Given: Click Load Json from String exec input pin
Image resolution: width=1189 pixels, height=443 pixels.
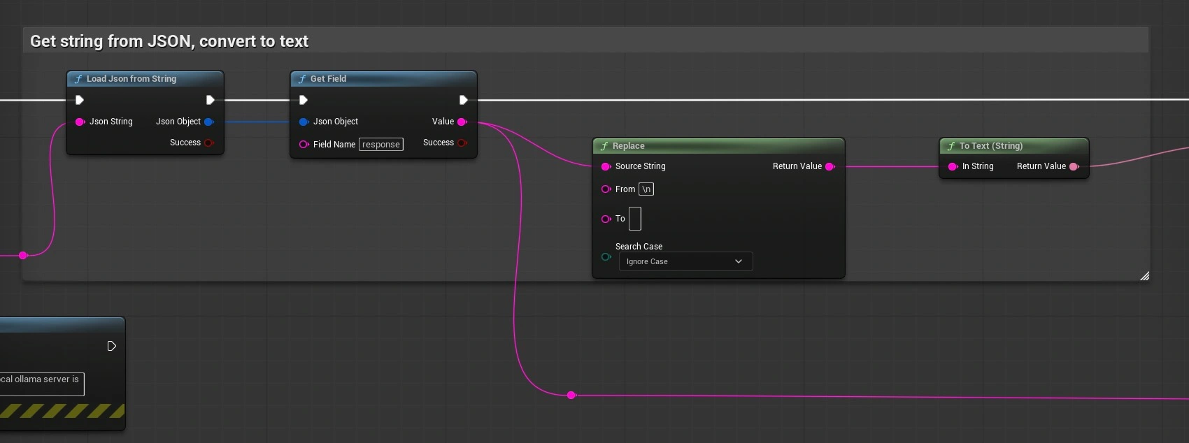Looking at the screenshot, I should (80, 100).
